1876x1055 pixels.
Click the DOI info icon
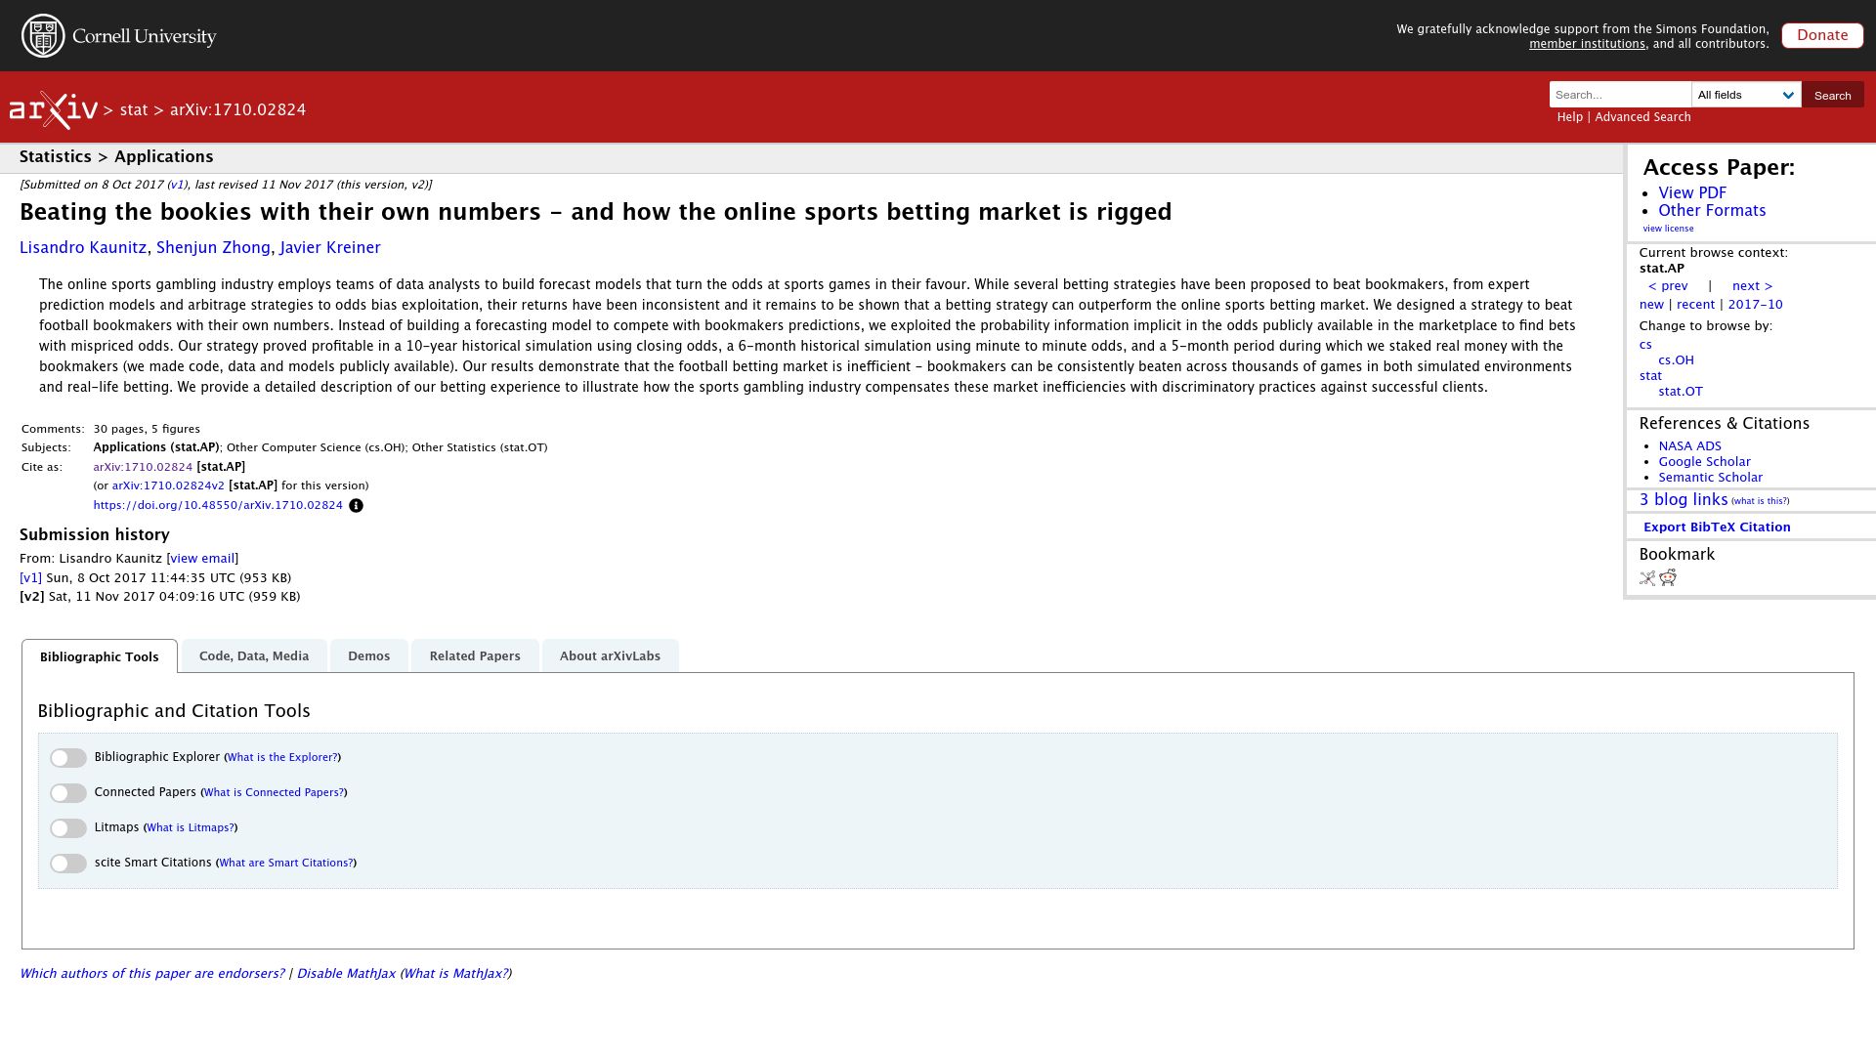point(356,506)
